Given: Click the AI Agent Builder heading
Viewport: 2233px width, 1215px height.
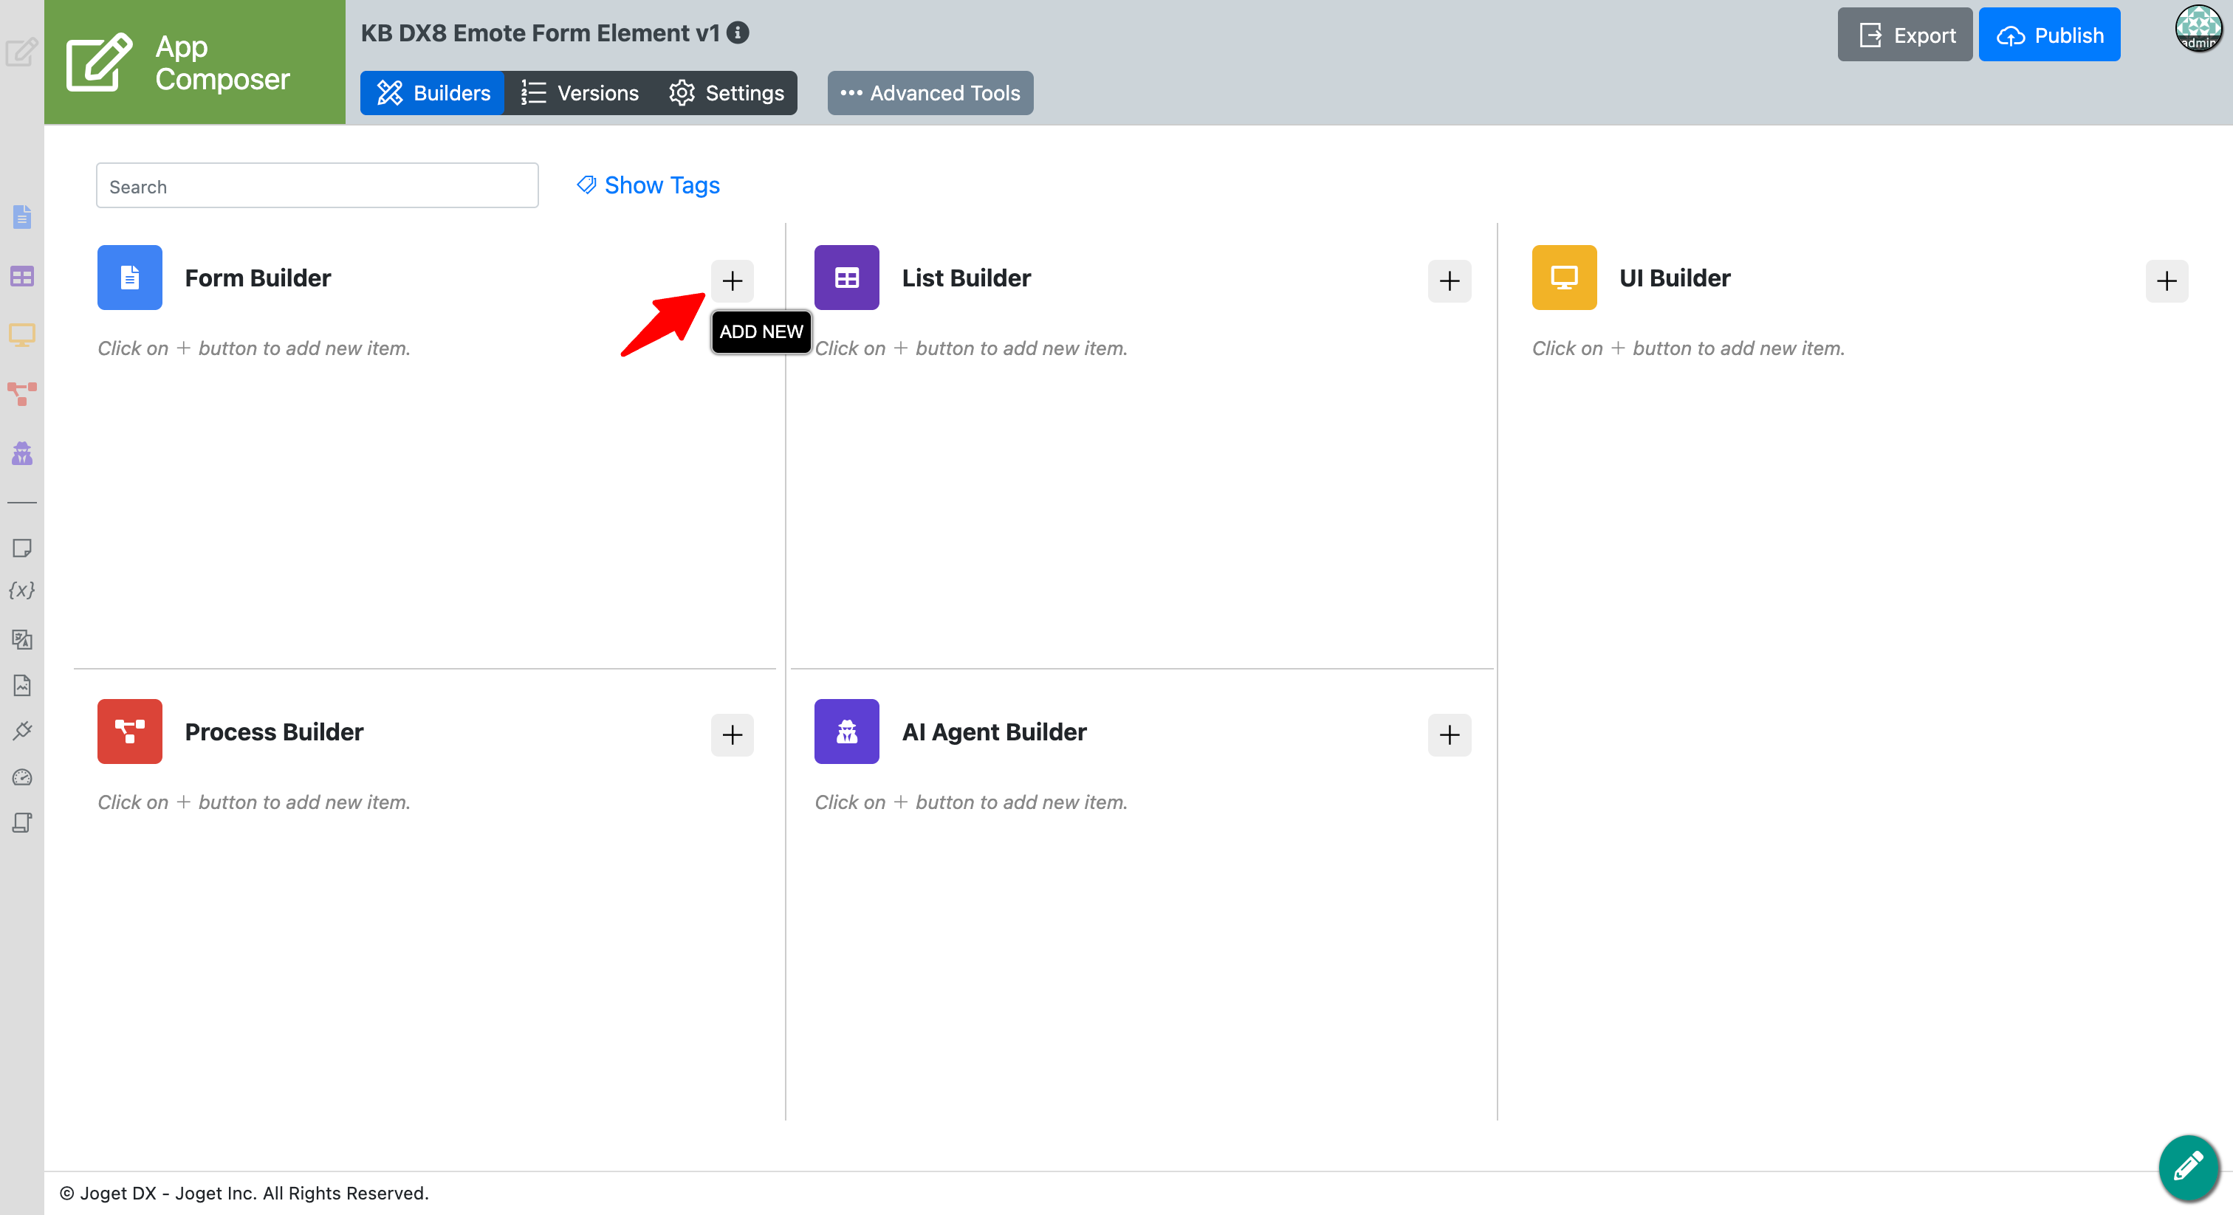Looking at the screenshot, I should click(993, 732).
